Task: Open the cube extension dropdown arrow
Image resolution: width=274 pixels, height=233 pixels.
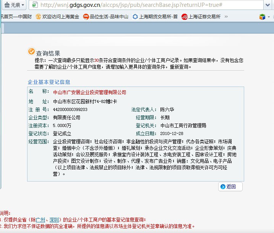Action: tap(269, 17)
